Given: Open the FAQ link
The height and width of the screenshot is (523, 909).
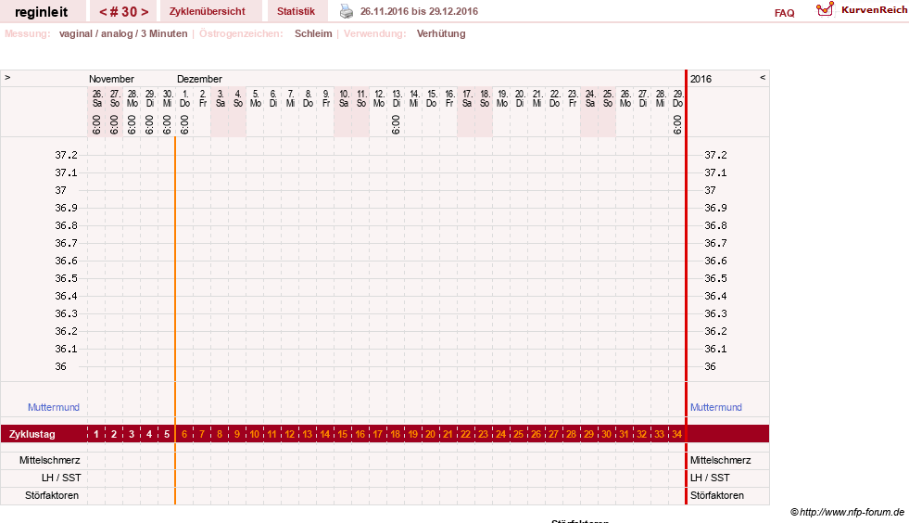Looking at the screenshot, I should 784,13.
